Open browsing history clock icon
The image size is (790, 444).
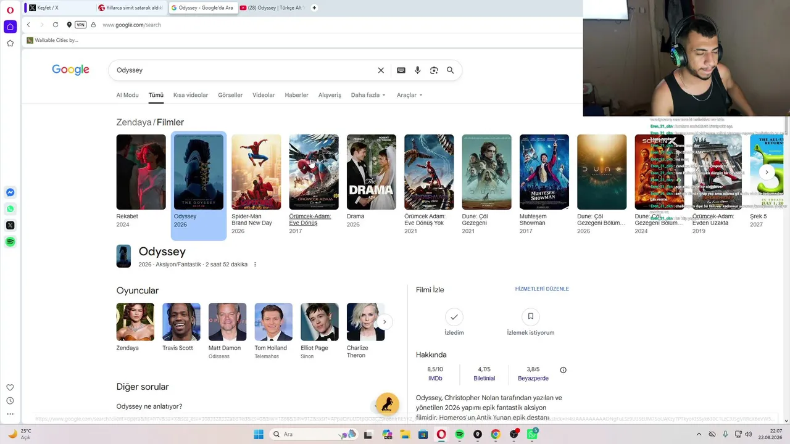click(10, 401)
